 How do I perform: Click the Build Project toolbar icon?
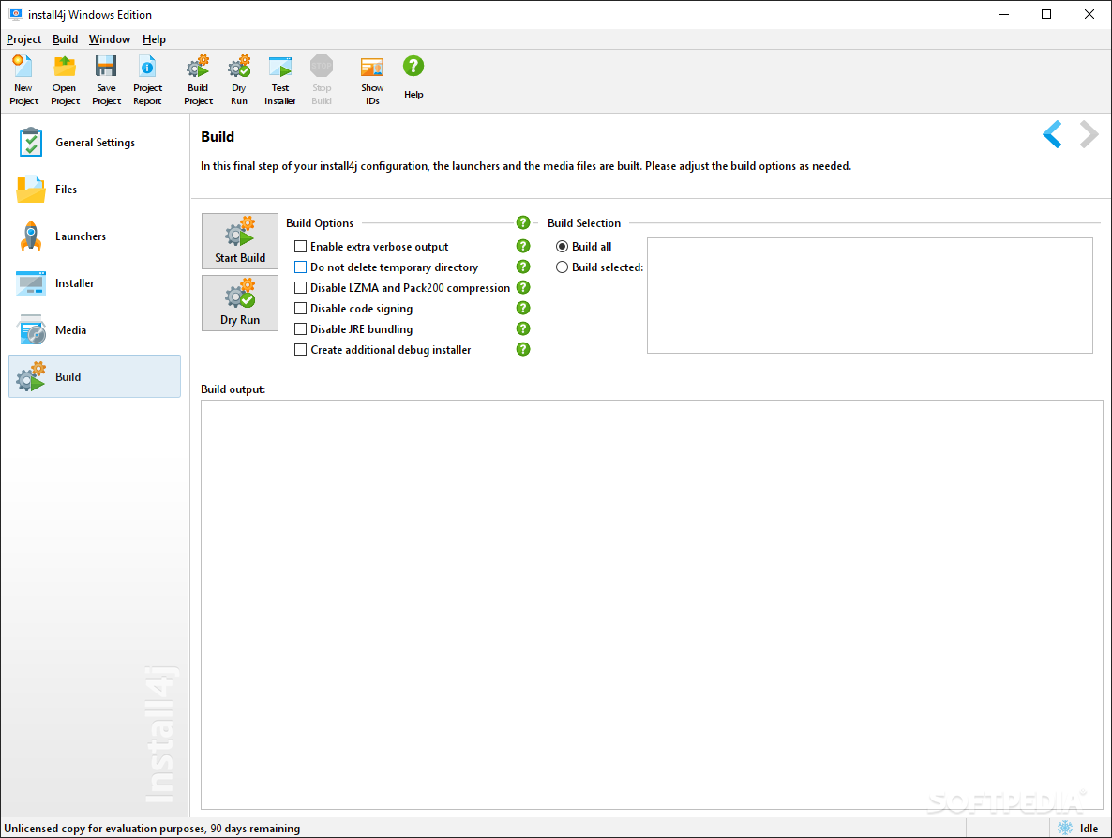tap(198, 80)
